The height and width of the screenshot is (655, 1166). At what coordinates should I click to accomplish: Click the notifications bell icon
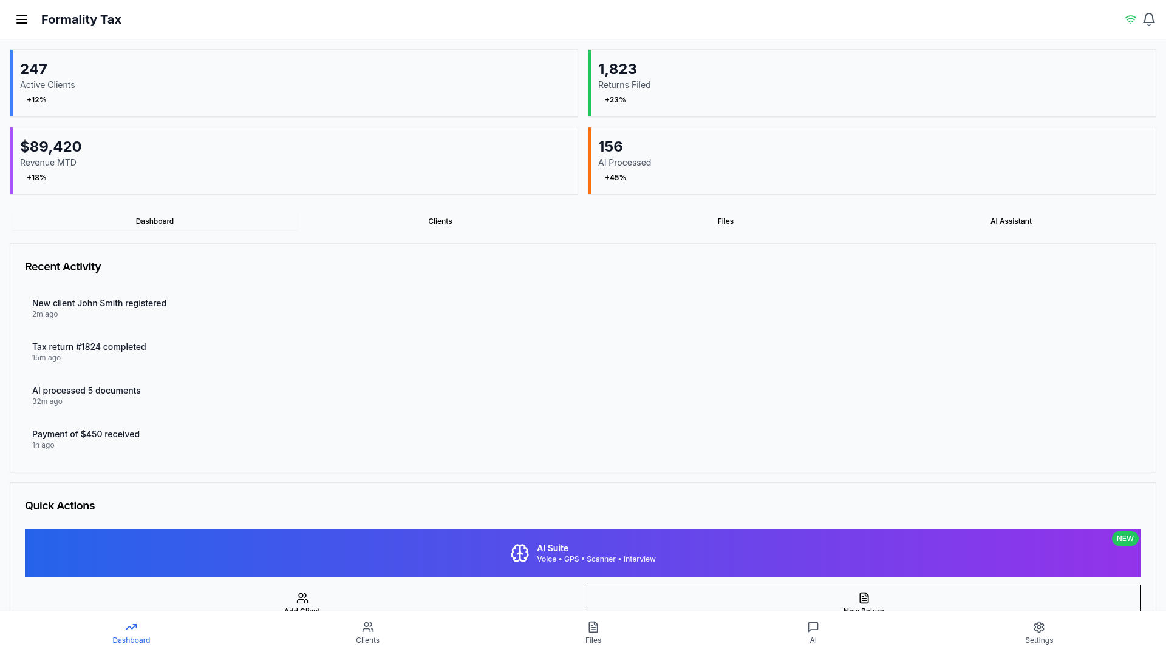tap(1148, 19)
